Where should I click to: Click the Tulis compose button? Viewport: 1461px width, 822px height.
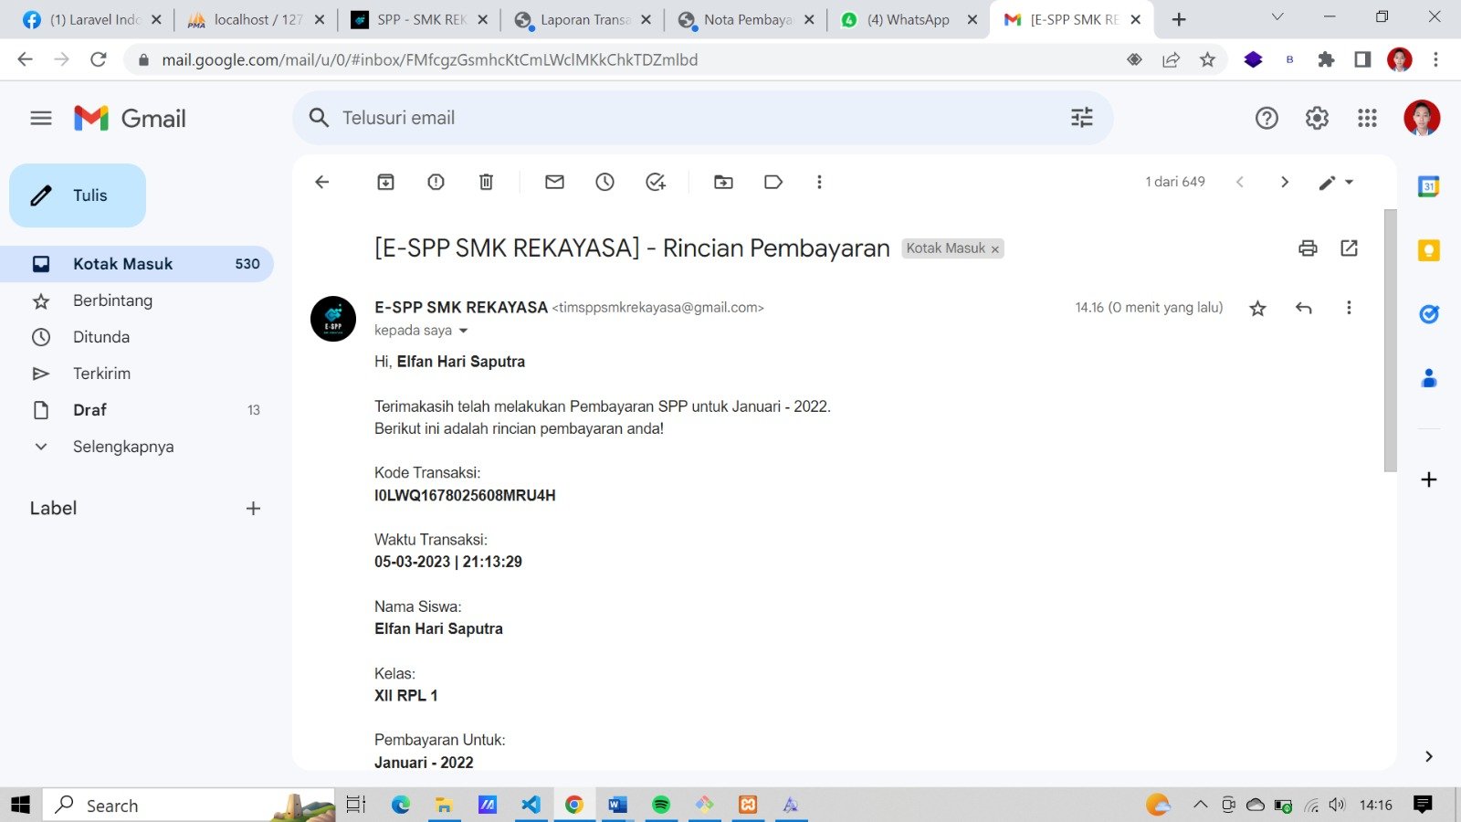[x=78, y=195]
